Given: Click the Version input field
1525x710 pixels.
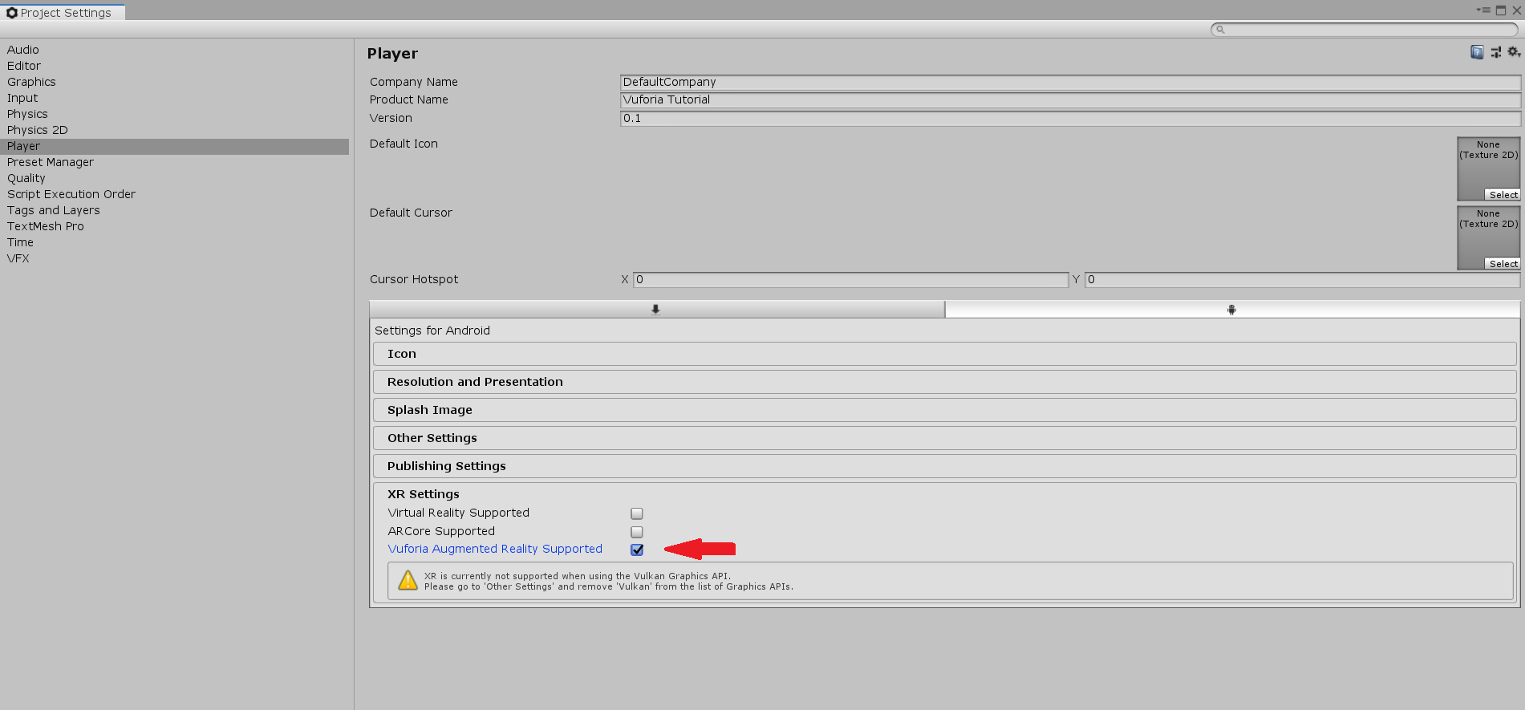Looking at the screenshot, I should (1070, 118).
